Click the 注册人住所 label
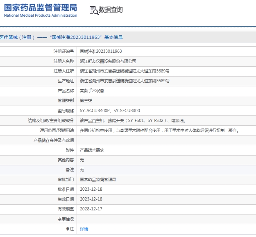 click(x=63, y=71)
